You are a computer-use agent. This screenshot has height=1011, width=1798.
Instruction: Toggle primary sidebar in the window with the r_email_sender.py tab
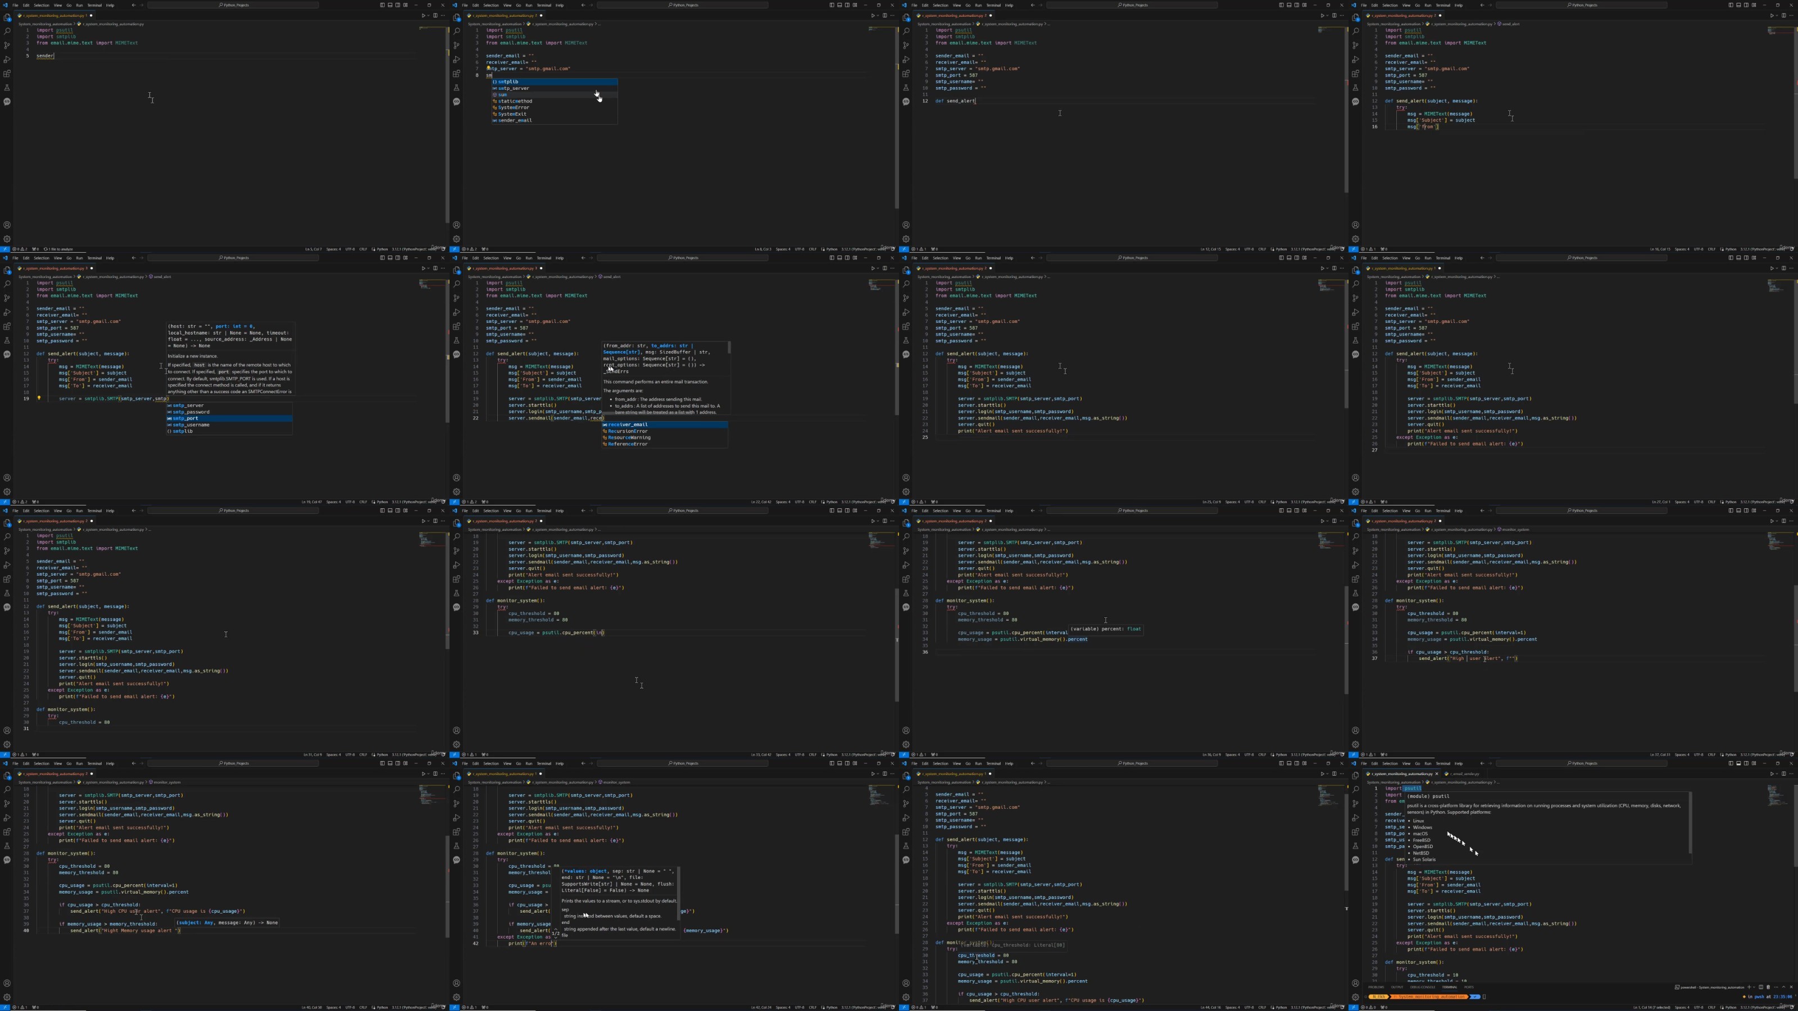tap(1731, 763)
